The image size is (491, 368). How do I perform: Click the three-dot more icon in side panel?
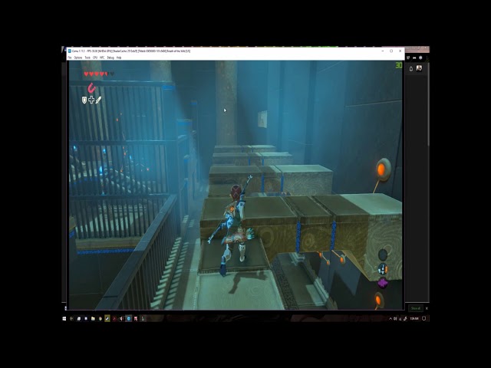tap(427, 58)
